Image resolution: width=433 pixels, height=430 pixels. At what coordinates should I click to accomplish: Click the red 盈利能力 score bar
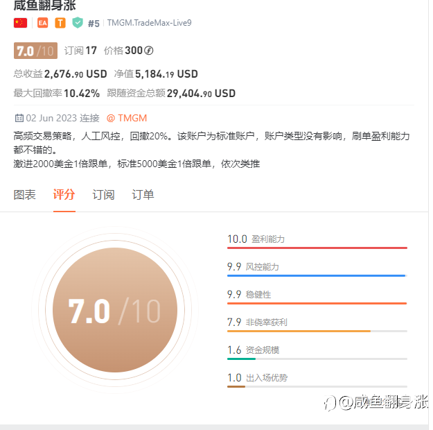[x=317, y=248]
